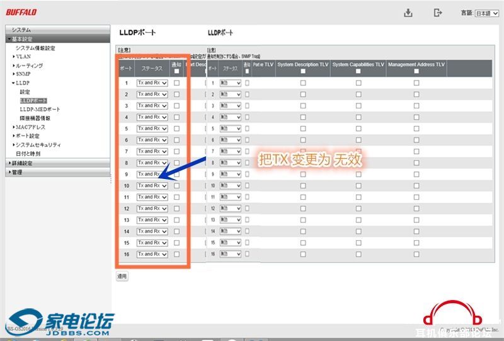504x341 pixels.
Task: Open port 10 Tx and Rx status dropdown
Action: coord(152,186)
